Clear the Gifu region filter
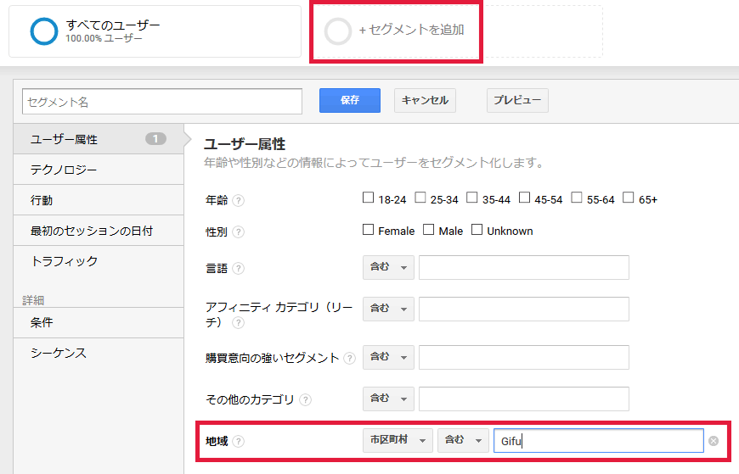Viewport: 739px width, 474px height. point(714,441)
